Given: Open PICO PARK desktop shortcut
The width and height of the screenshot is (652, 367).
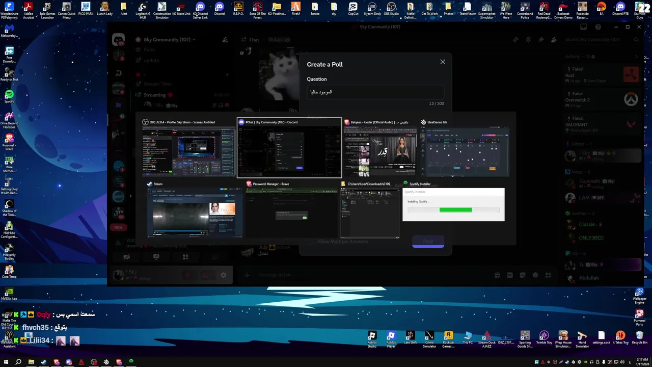Looking at the screenshot, I should [86, 10].
